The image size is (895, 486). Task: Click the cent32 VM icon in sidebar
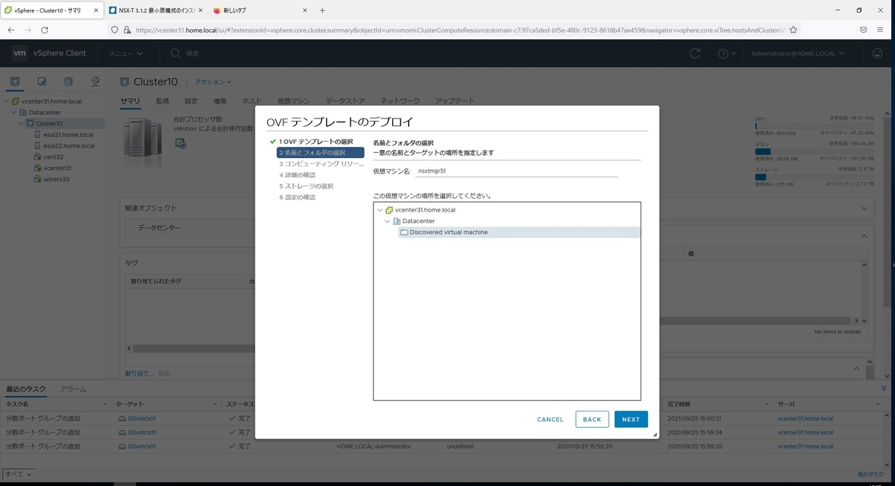(x=37, y=157)
